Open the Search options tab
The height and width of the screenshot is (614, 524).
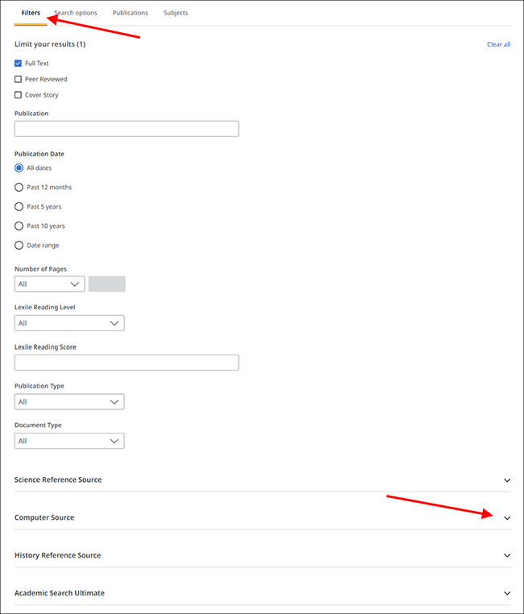point(76,13)
